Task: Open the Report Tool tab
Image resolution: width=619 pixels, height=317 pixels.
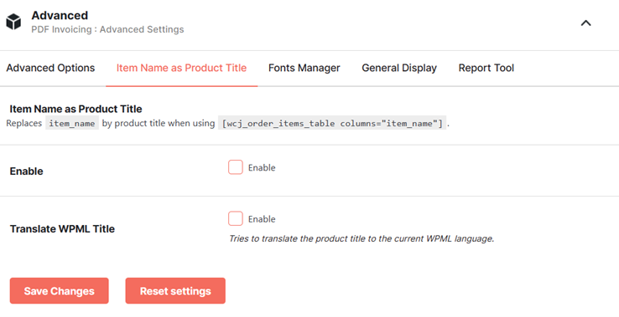Action: click(x=486, y=68)
